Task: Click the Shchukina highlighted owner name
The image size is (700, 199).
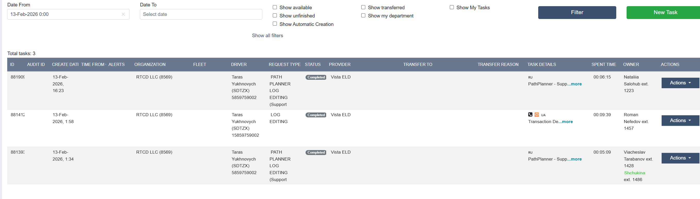Action: 634,173
